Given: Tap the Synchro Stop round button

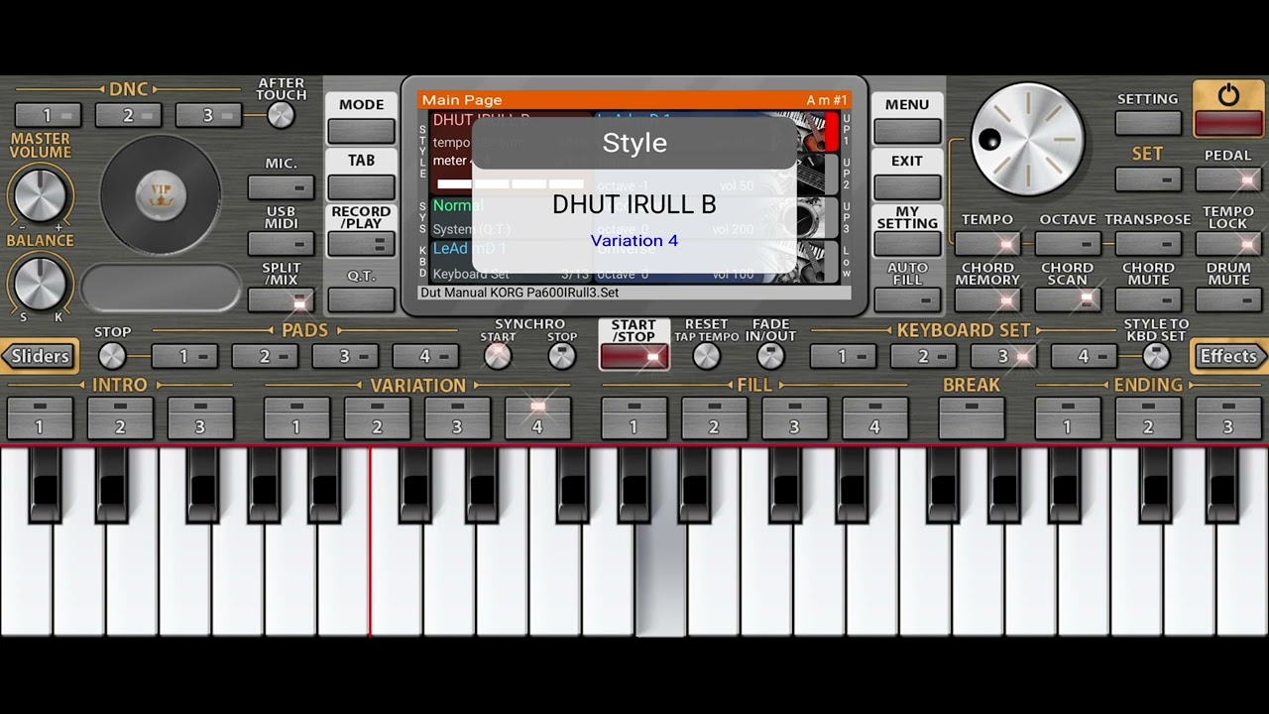Looking at the screenshot, I should point(562,356).
